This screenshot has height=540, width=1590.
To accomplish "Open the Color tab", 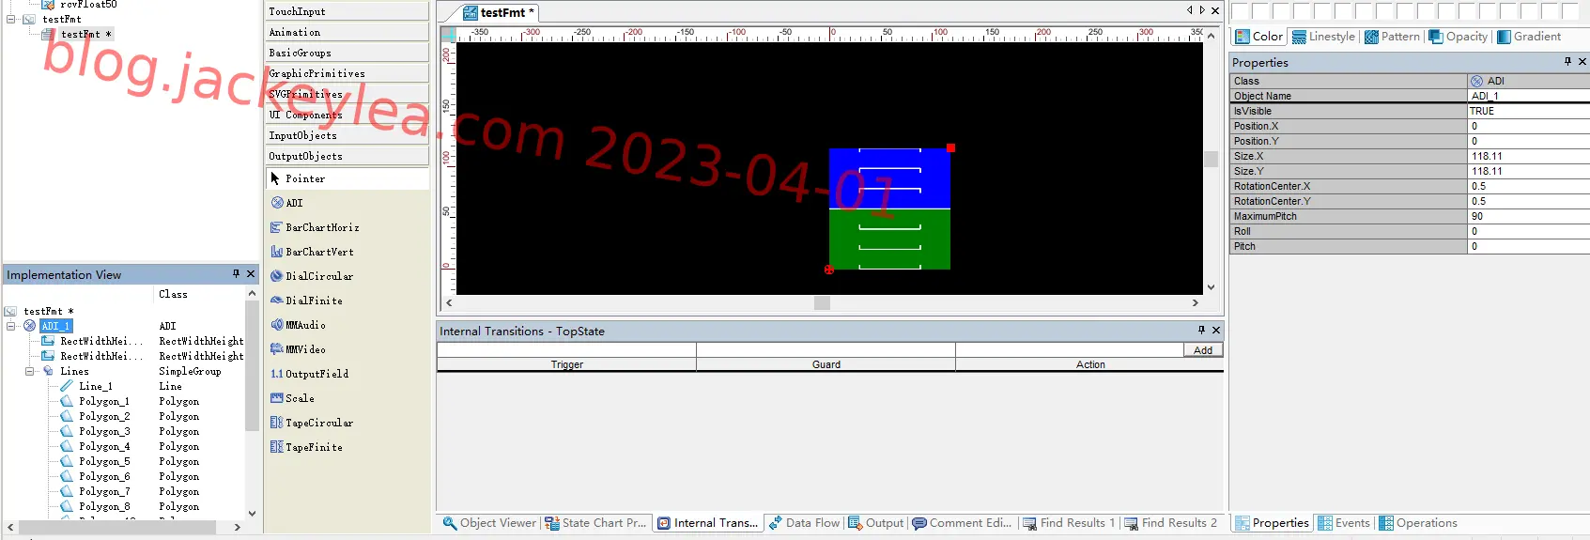I will [1258, 37].
